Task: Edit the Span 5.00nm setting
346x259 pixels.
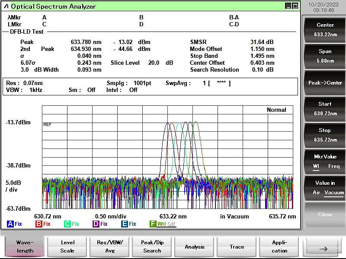Action: 325,56
